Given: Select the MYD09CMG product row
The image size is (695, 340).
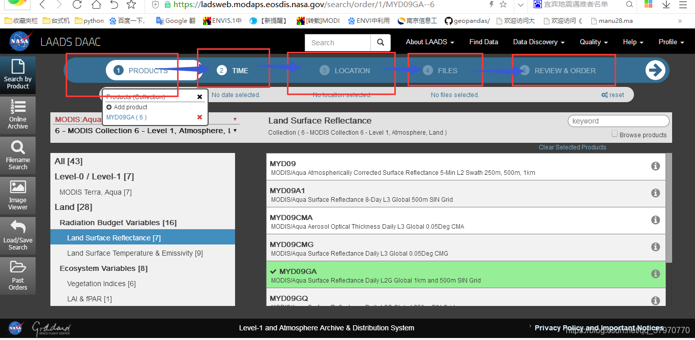Looking at the screenshot, I should pos(466,248).
